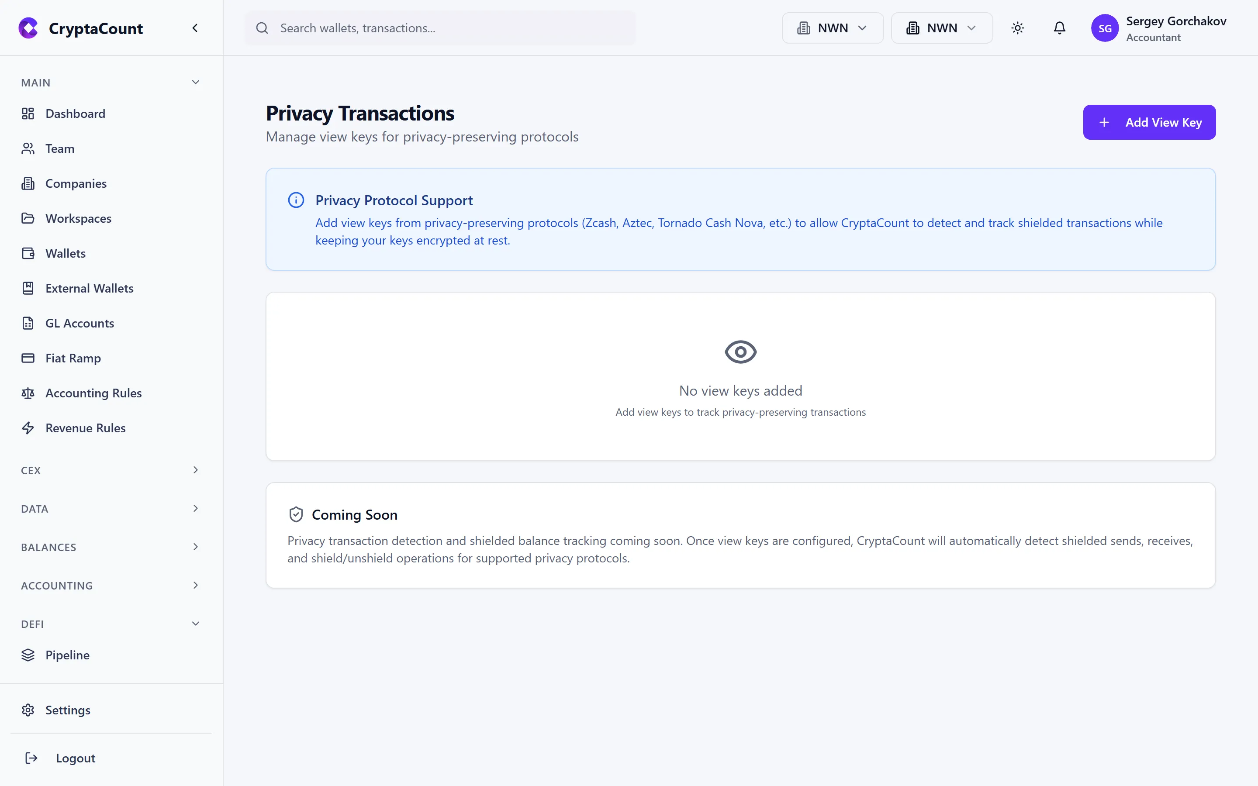The width and height of the screenshot is (1258, 786).
Task: Toggle light/dark theme with the sun icon
Action: click(1017, 28)
